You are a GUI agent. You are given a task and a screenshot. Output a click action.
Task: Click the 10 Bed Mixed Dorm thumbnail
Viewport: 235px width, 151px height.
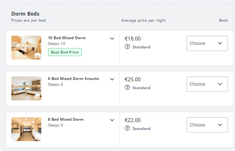[x=26, y=47]
